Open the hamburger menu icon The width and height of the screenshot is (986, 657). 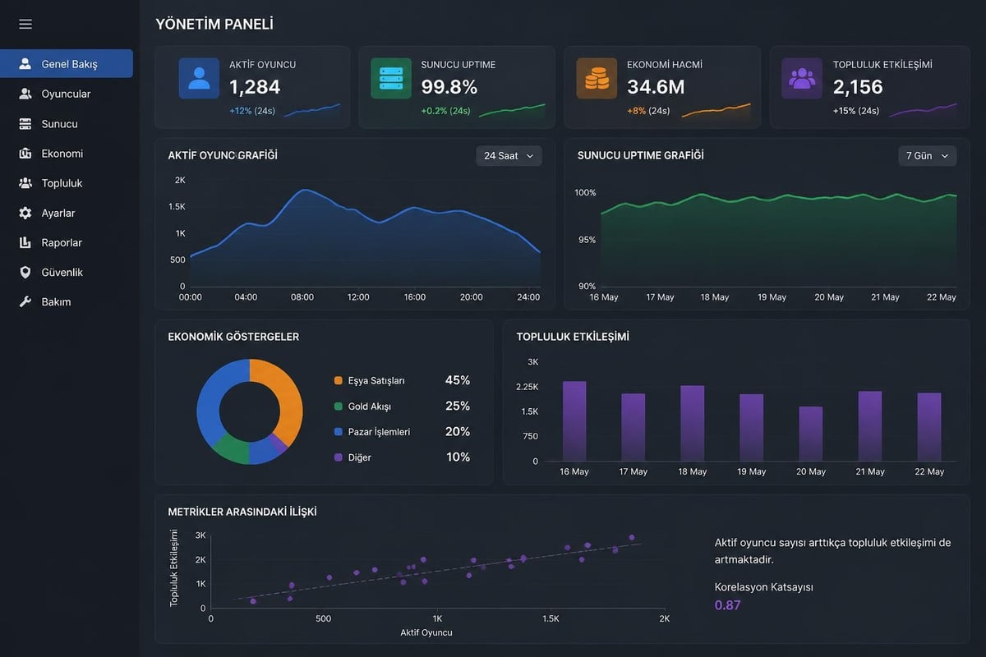coord(25,24)
